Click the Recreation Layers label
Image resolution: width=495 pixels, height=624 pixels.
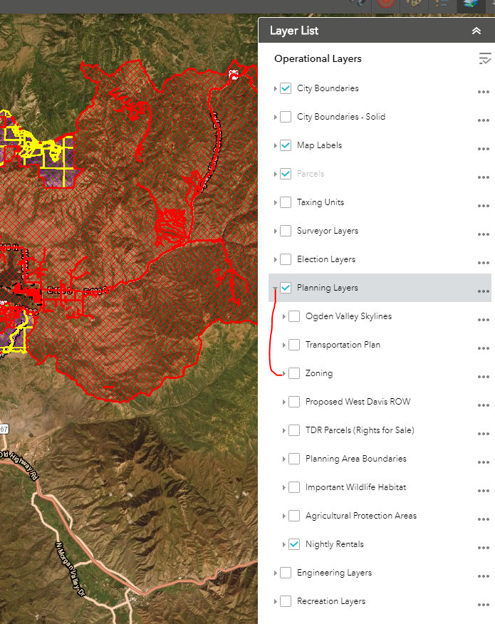pyautogui.click(x=330, y=601)
